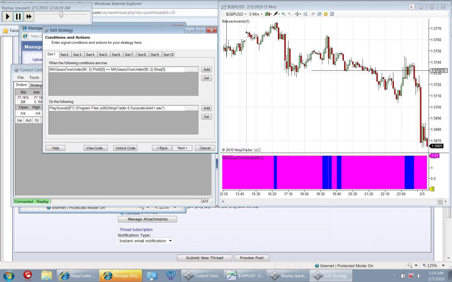Switch to Control Center taskbar item

pos(202,276)
